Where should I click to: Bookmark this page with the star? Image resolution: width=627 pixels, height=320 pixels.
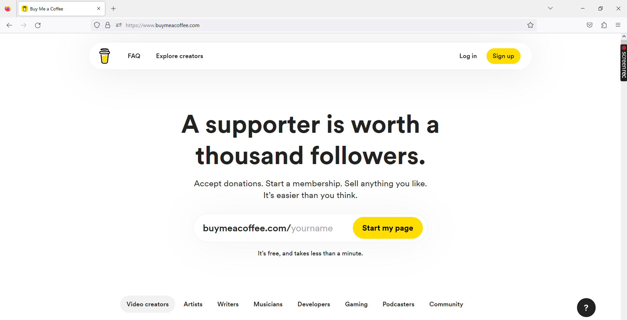point(530,25)
